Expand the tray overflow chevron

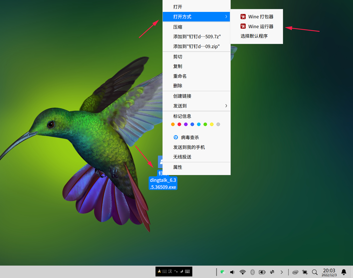point(282,272)
